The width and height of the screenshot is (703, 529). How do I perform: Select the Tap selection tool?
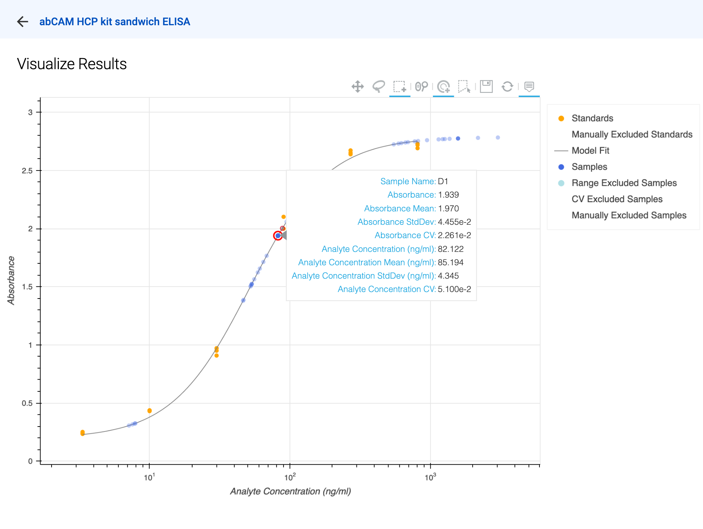464,87
